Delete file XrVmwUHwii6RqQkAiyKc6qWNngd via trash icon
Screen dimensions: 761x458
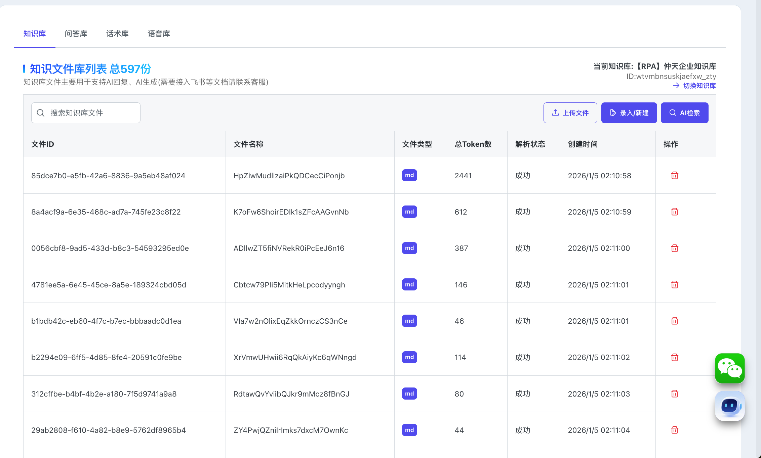tap(674, 358)
